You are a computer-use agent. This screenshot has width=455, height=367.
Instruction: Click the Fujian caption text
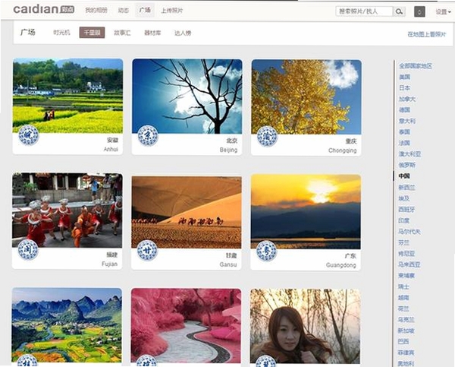click(109, 264)
